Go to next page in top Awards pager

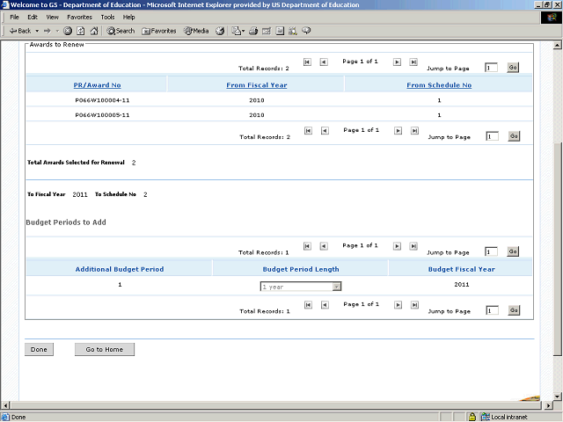pyautogui.click(x=397, y=62)
